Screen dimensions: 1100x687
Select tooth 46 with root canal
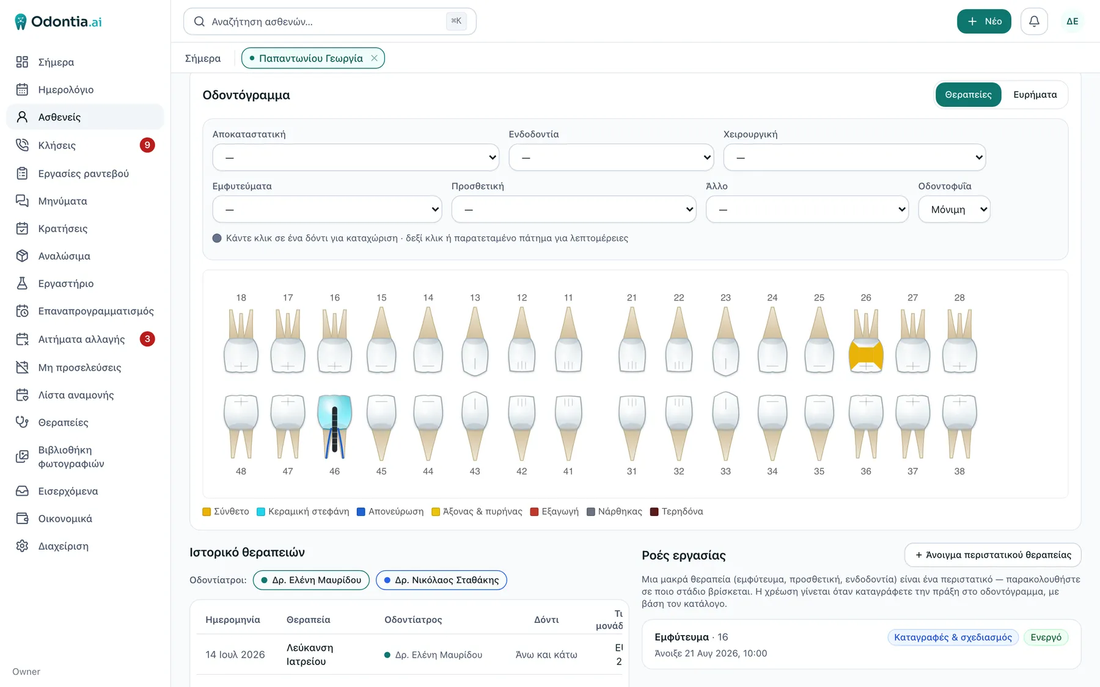(334, 426)
